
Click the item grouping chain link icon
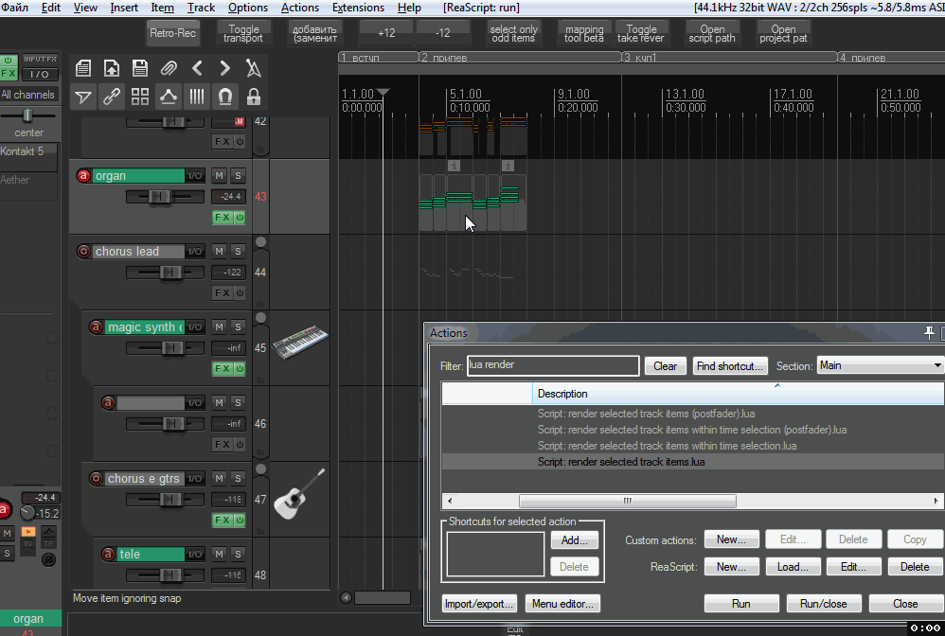pos(112,96)
